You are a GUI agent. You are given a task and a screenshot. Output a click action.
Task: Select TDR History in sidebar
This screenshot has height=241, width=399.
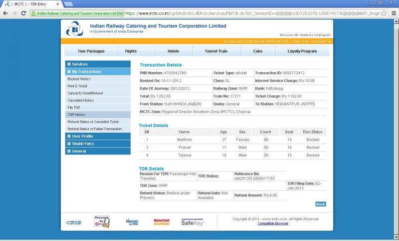click(x=98, y=115)
